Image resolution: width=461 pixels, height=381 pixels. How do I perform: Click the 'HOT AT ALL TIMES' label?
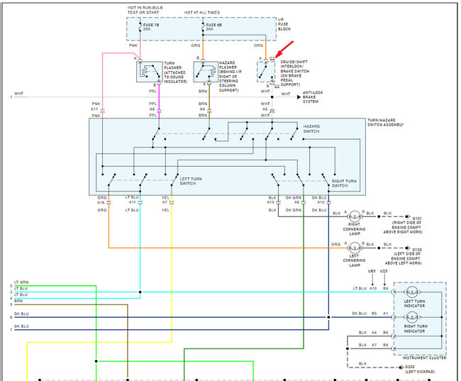[202, 12]
